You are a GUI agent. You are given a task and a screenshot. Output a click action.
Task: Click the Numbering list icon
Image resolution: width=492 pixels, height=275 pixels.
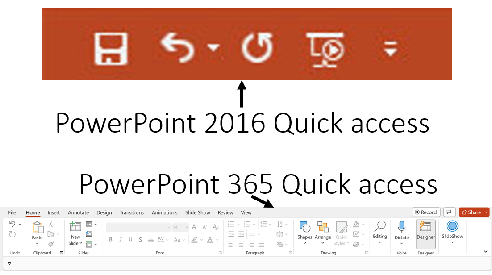point(247,224)
